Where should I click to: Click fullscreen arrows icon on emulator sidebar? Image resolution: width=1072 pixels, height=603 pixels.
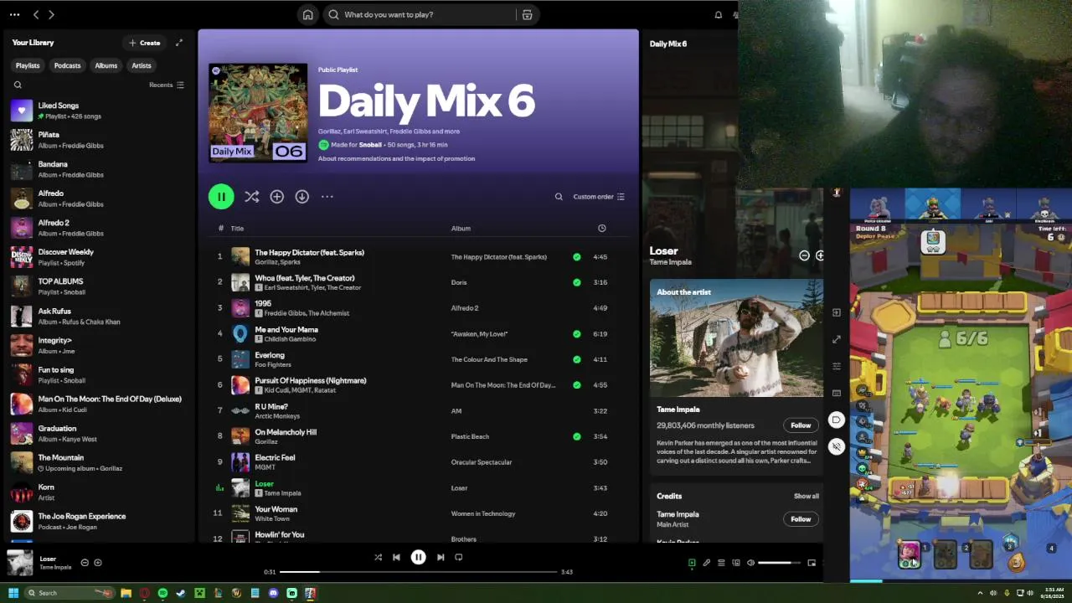pos(837,339)
